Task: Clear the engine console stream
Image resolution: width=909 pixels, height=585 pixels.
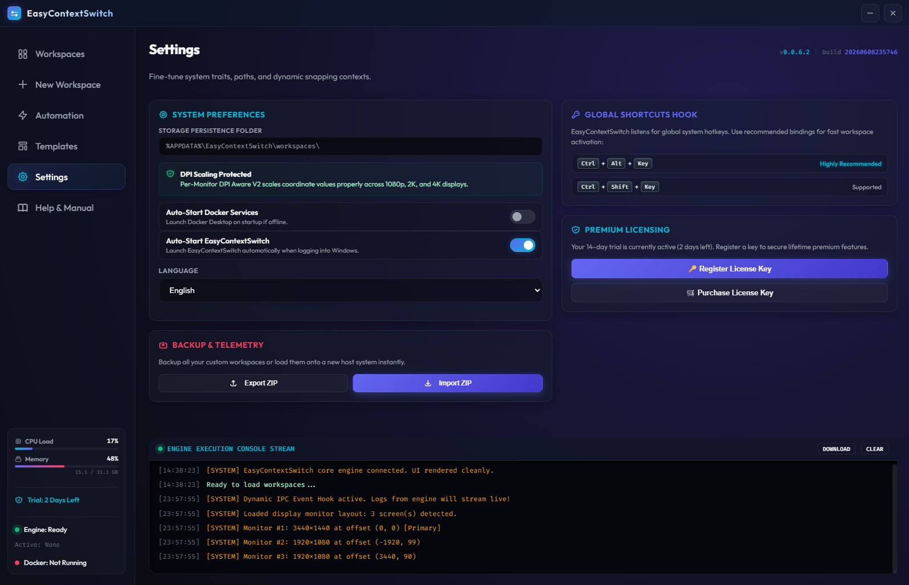Action: tap(874, 449)
